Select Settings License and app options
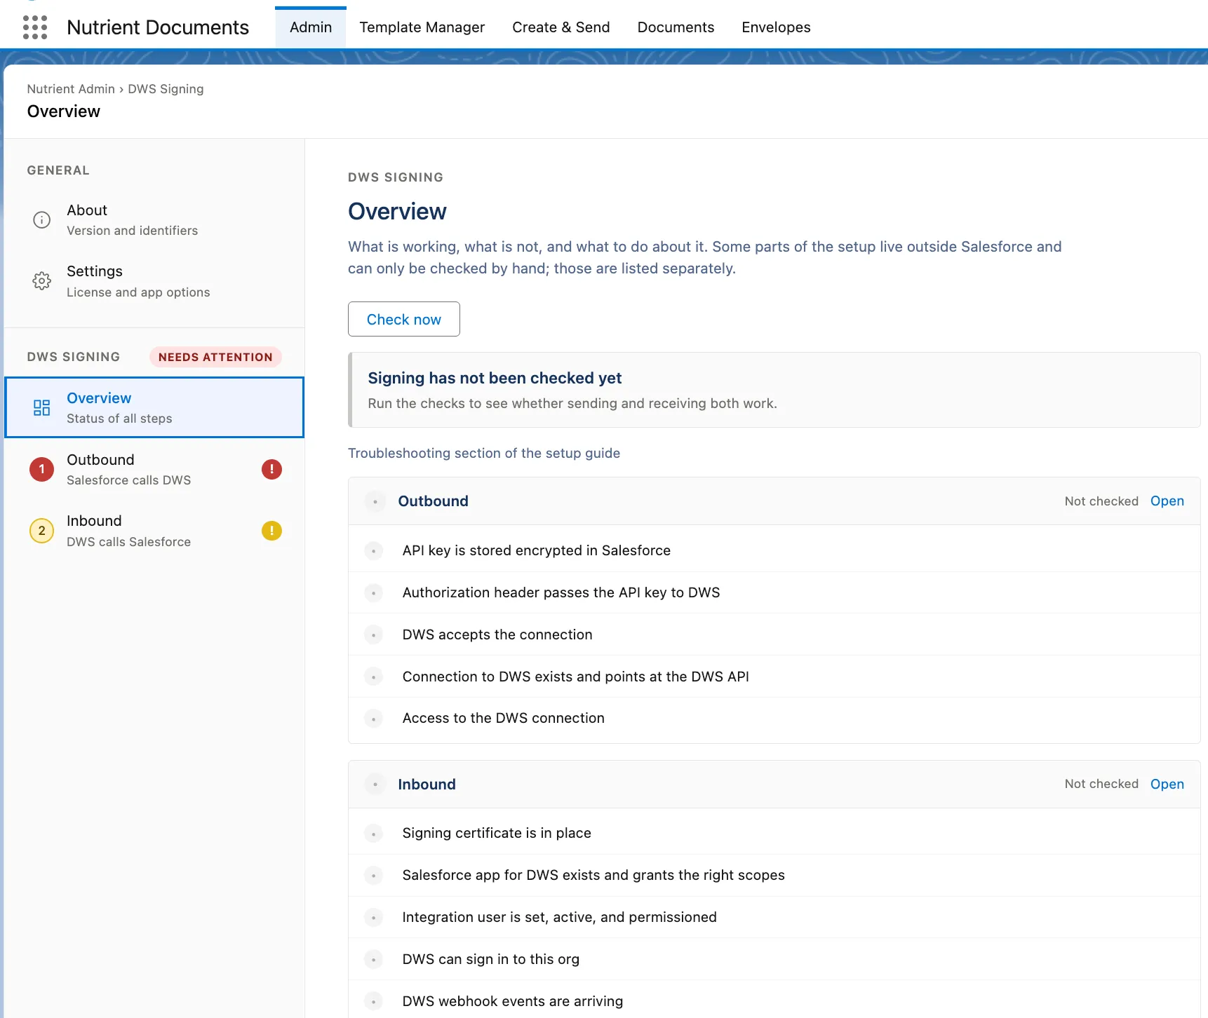 click(x=154, y=281)
